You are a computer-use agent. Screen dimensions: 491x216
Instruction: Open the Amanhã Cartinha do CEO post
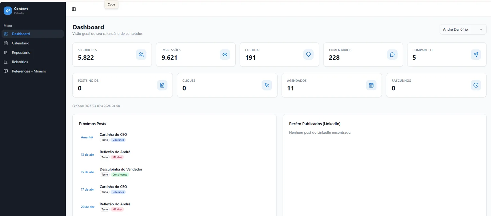click(174, 137)
